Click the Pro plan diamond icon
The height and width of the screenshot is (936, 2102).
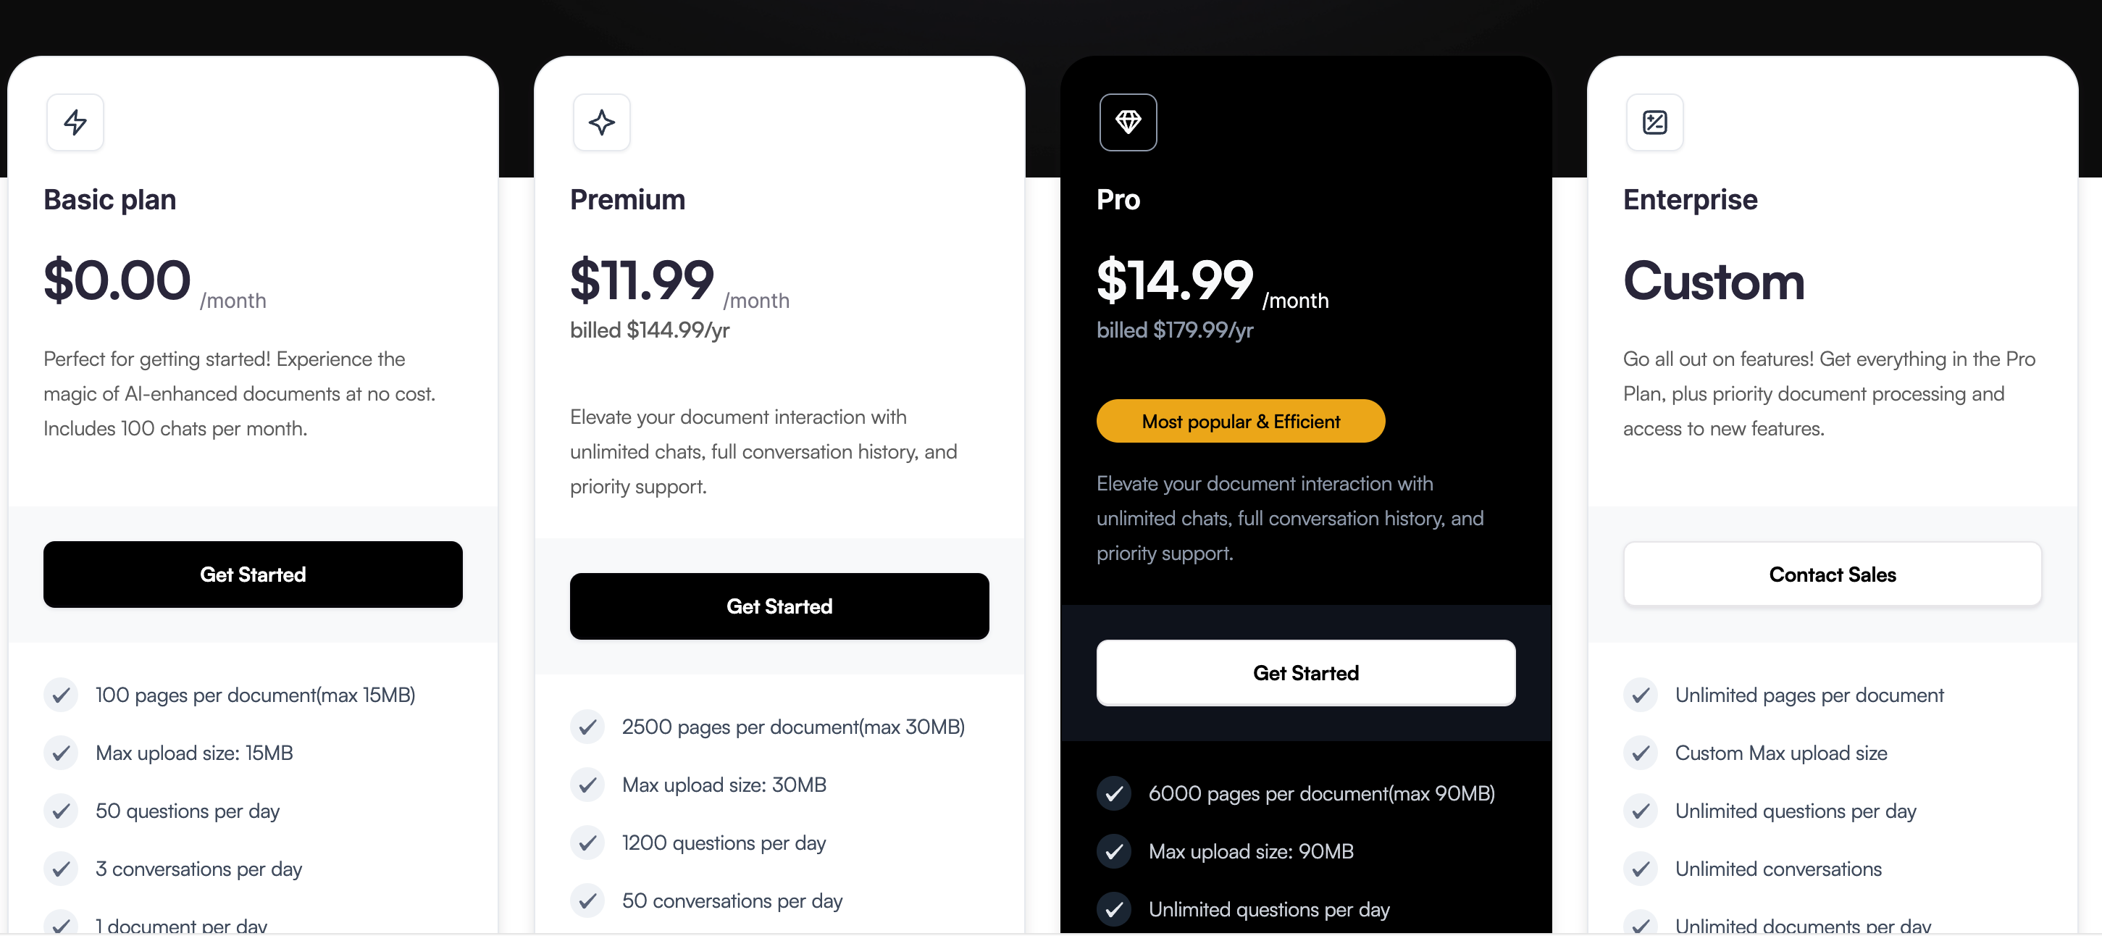click(1128, 122)
